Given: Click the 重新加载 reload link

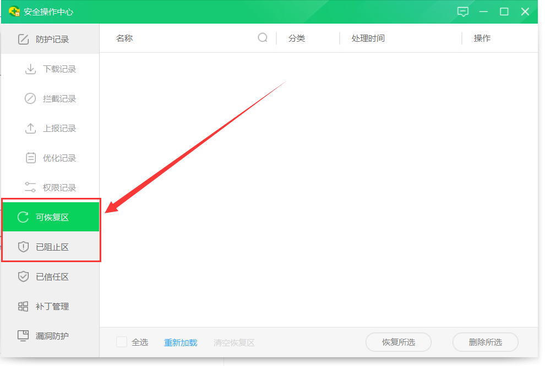Looking at the screenshot, I should coord(181,342).
